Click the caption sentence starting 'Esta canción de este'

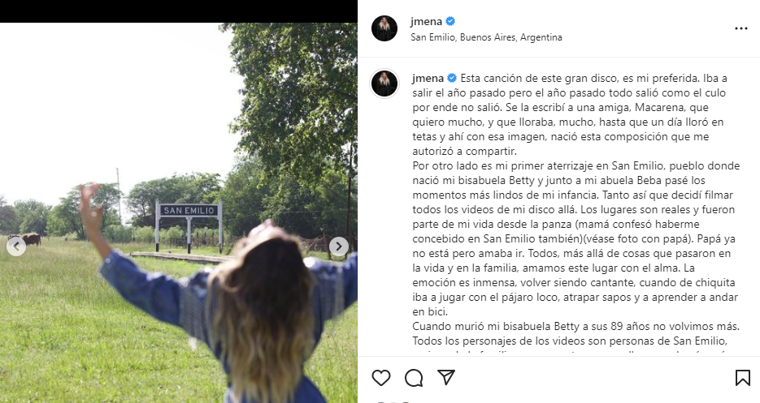(570, 114)
